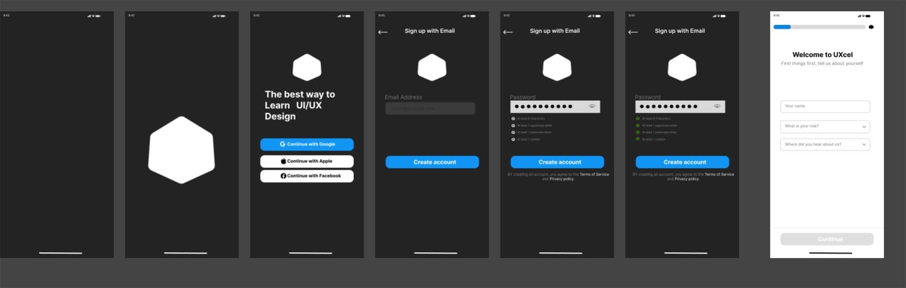
Task: Click the small black hexagon beside the progress bar
Action: pos(871,27)
